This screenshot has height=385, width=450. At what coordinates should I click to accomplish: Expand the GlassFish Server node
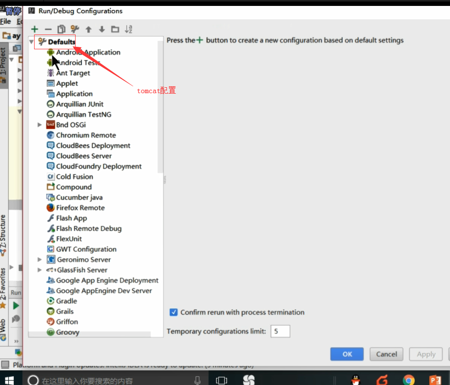click(x=40, y=270)
